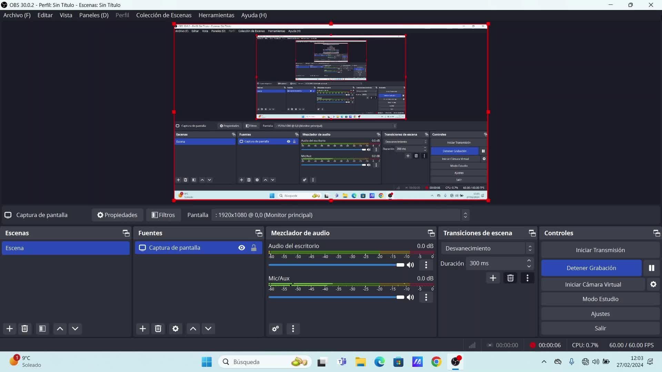Delete selected scene with trash icon
Viewport: 662px width, 372px height.
click(x=24, y=329)
